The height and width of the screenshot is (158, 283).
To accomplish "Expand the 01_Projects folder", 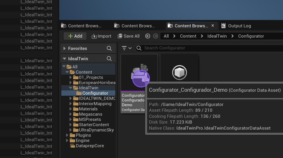I will click(x=71, y=77).
